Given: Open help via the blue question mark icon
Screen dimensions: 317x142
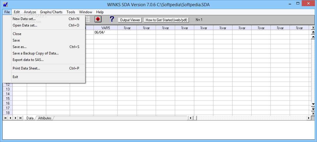Looking at the screenshot, I should click(x=112, y=19).
